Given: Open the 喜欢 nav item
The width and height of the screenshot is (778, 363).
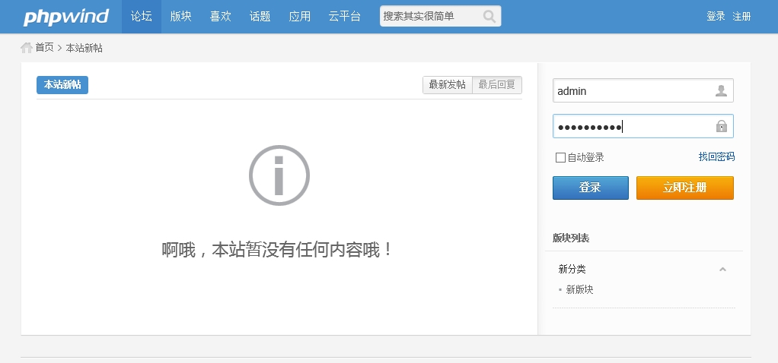Looking at the screenshot, I should tap(220, 17).
